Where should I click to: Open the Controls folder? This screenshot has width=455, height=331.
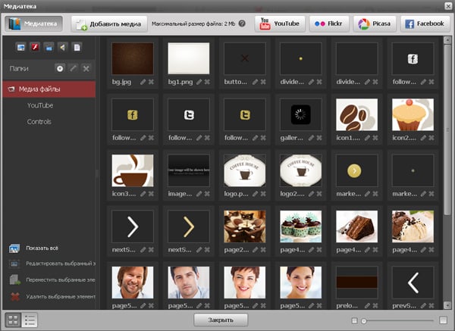(x=39, y=122)
